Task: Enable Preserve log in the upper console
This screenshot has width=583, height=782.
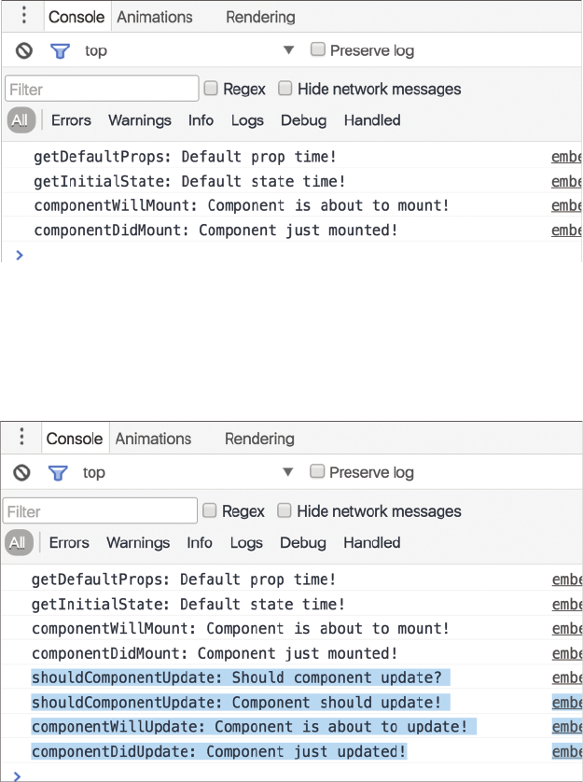Action: (318, 50)
